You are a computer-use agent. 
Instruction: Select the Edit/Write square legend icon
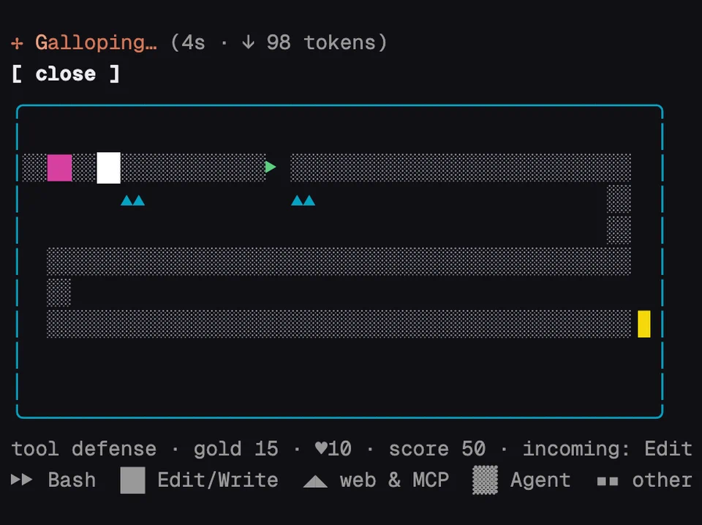click(x=133, y=480)
